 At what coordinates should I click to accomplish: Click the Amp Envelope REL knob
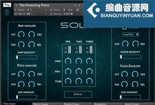coord(32,44)
